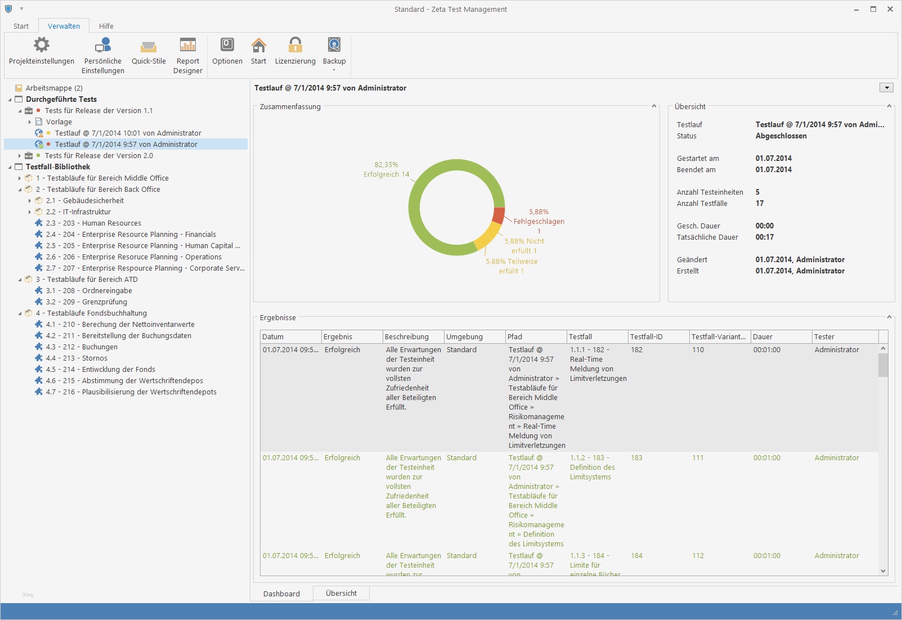Open Persönliche Einstellungen in ribbon
902x620 pixels.
point(102,45)
